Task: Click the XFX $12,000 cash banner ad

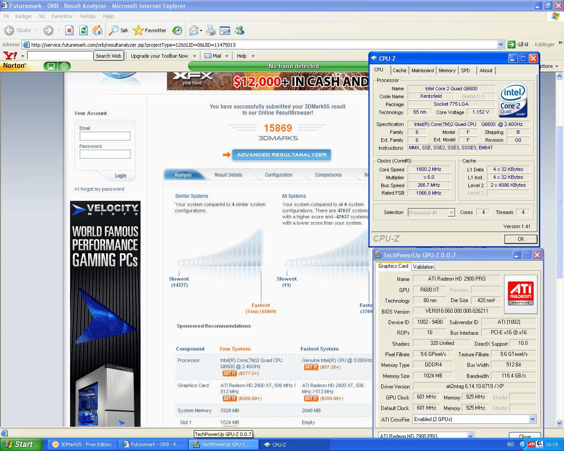Action: [267, 81]
